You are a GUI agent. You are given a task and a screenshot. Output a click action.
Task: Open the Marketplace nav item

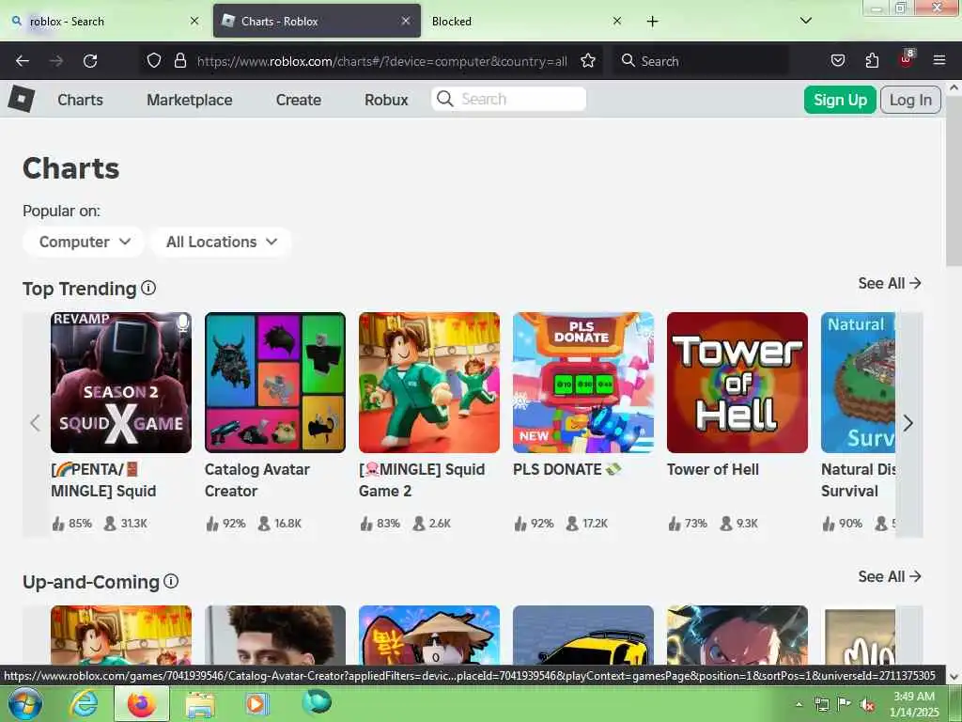tap(189, 100)
